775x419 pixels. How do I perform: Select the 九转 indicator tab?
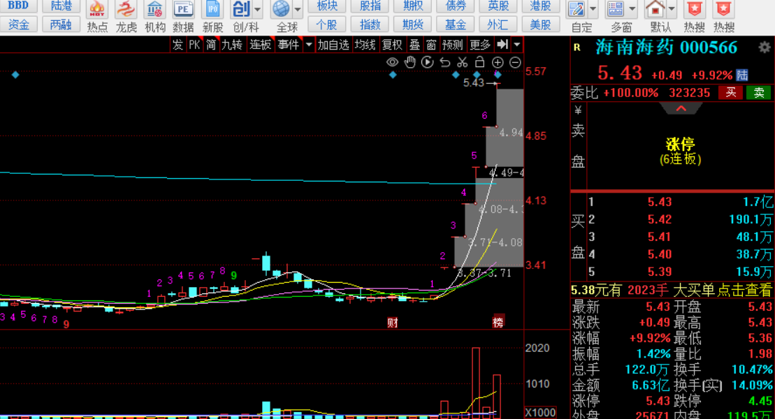(231, 45)
